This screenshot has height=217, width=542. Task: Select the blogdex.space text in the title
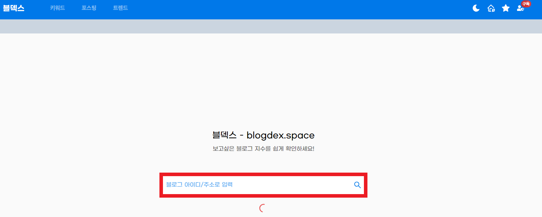pos(281,135)
